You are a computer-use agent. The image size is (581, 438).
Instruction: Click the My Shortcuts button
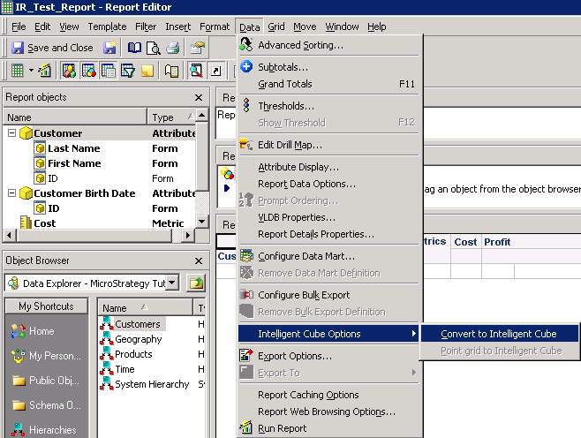click(47, 306)
